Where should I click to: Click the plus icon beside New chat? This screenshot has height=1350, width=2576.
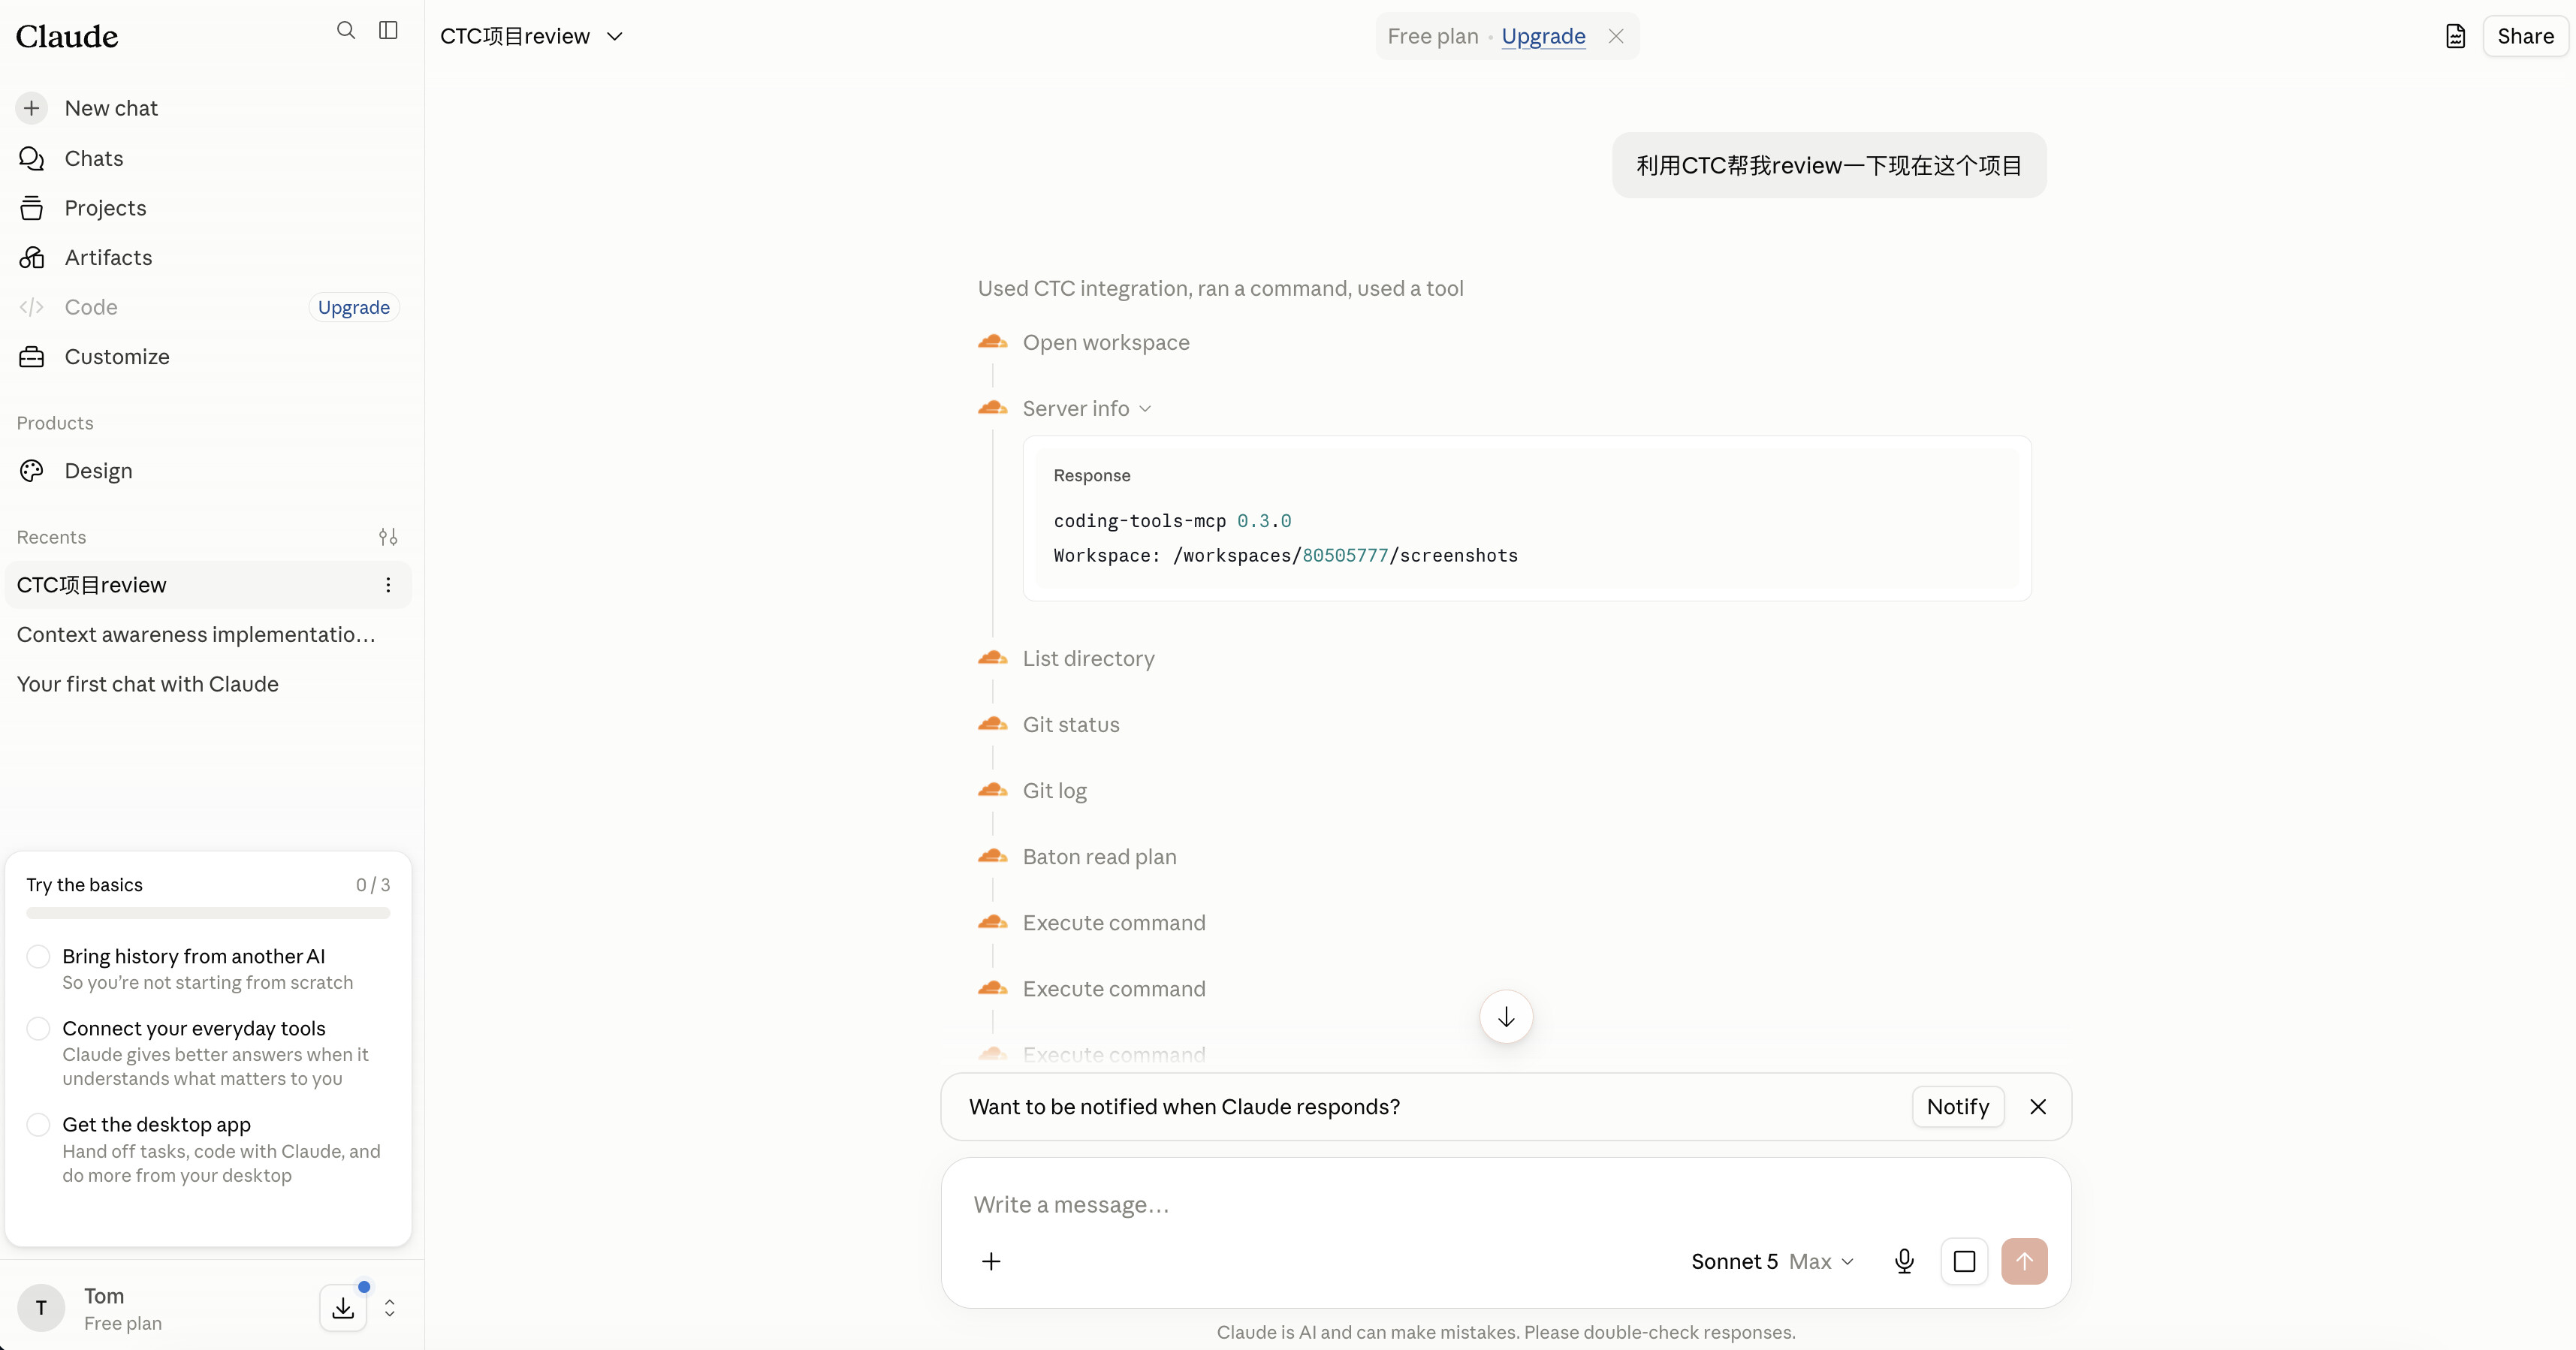coord(32,108)
